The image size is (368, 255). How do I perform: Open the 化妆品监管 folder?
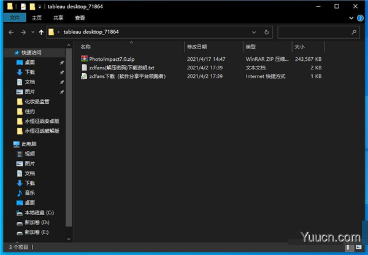[37, 101]
